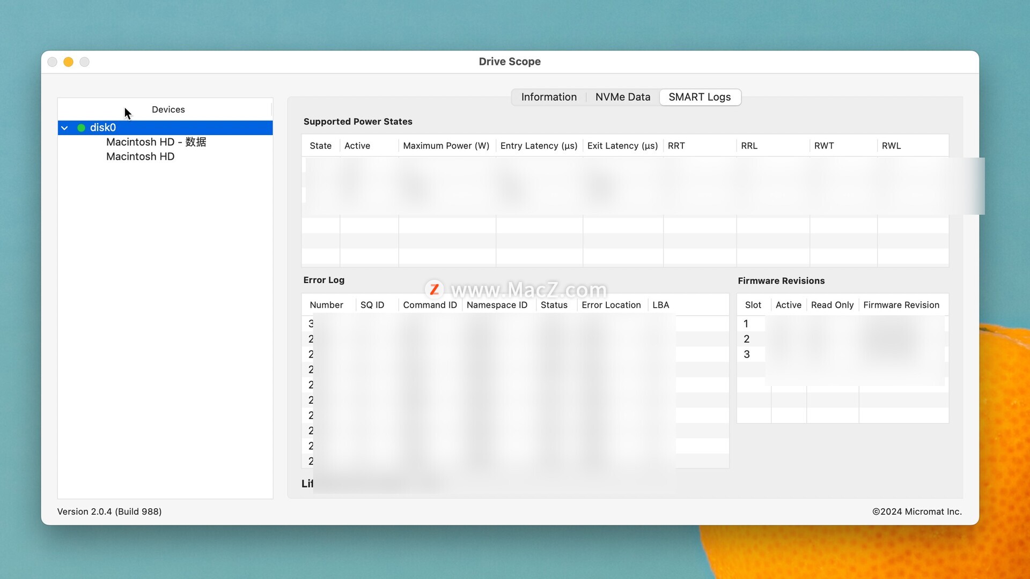Select the SMART Logs tab
This screenshot has height=579, width=1030.
700,97
